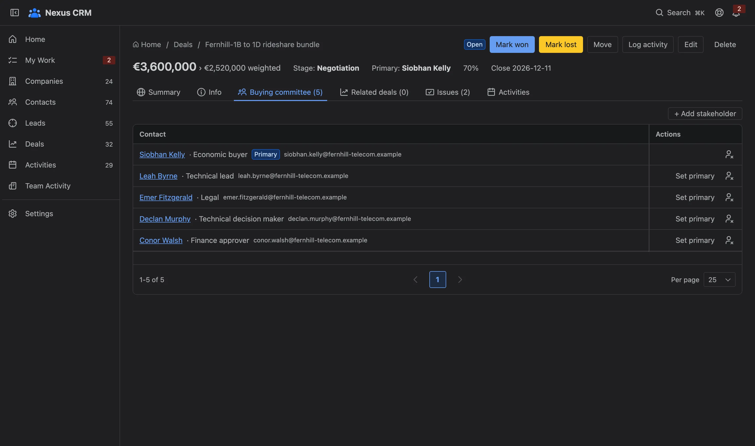
Task: Remove Siobhan Kelly from committee
Action: click(x=729, y=154)
